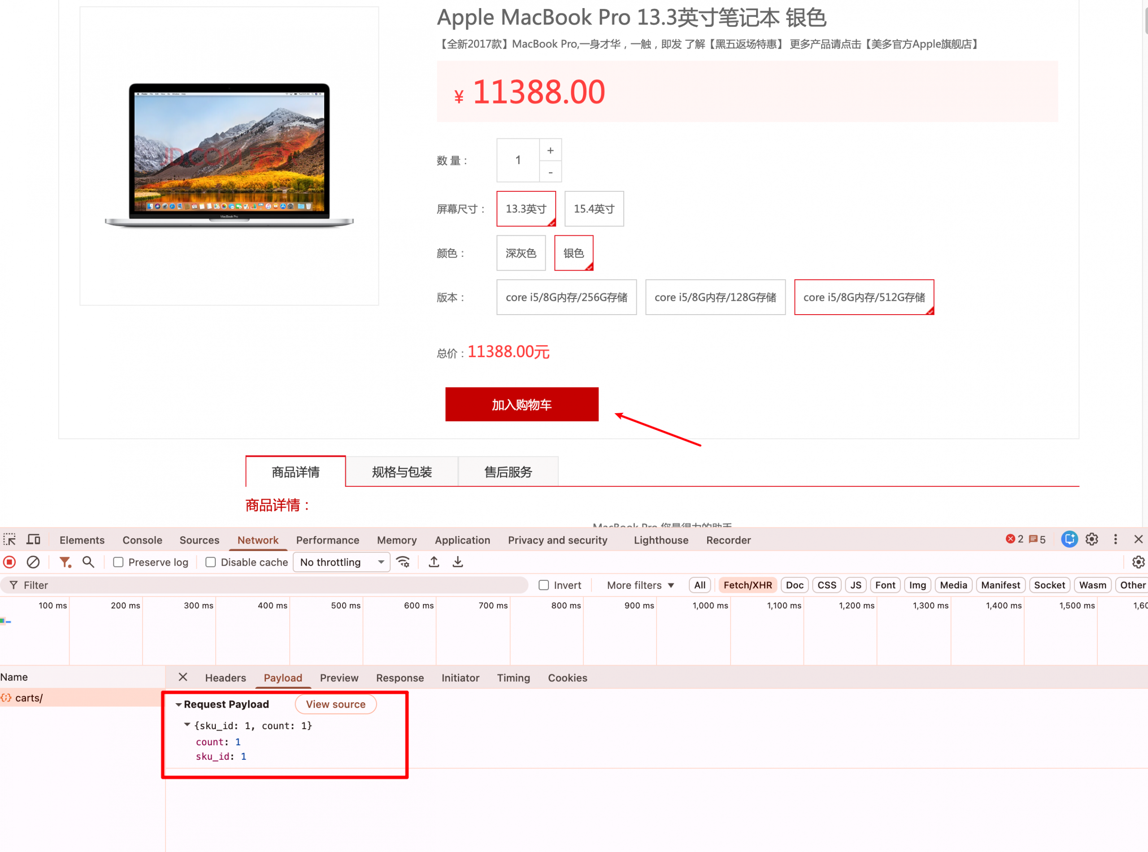The height and width of the screenshot is (852, 1148).
Task: Click the View source button
Action: (335, 704)
